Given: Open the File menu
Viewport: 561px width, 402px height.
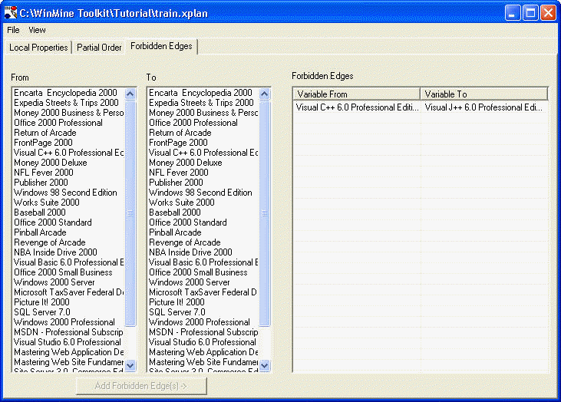Looking at the screenshot, I should pyautogui.click(x=13, y=30).
